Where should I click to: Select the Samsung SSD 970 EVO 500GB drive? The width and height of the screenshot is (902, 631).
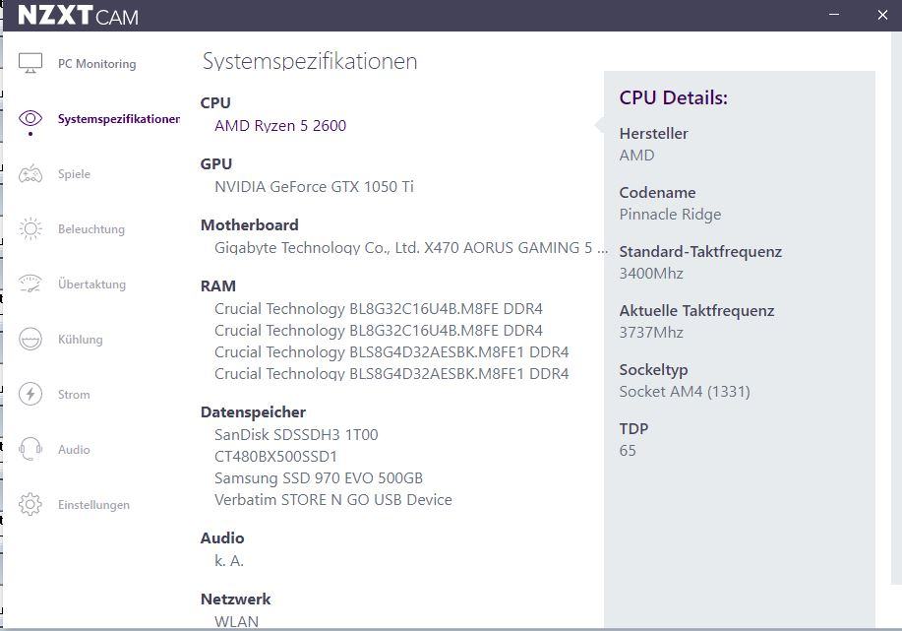point(319,478)
